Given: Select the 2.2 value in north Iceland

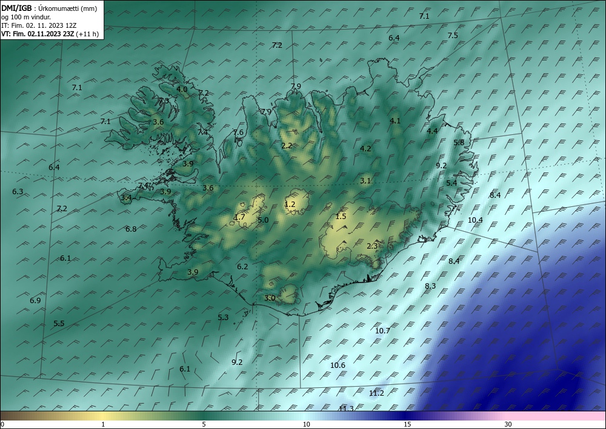Looking at the screenshot, I should point(287,145).
